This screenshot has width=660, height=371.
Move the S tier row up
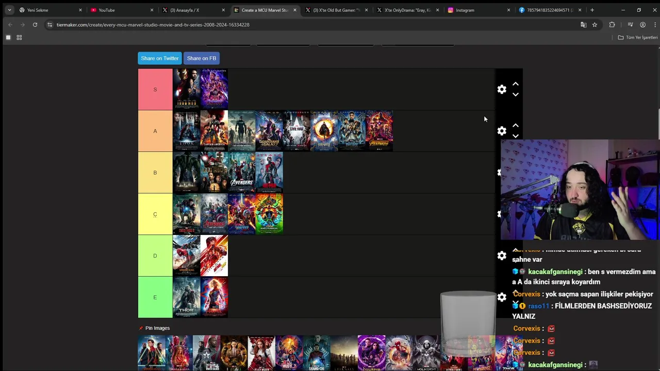pyautogui.click(x=515, y=84)
